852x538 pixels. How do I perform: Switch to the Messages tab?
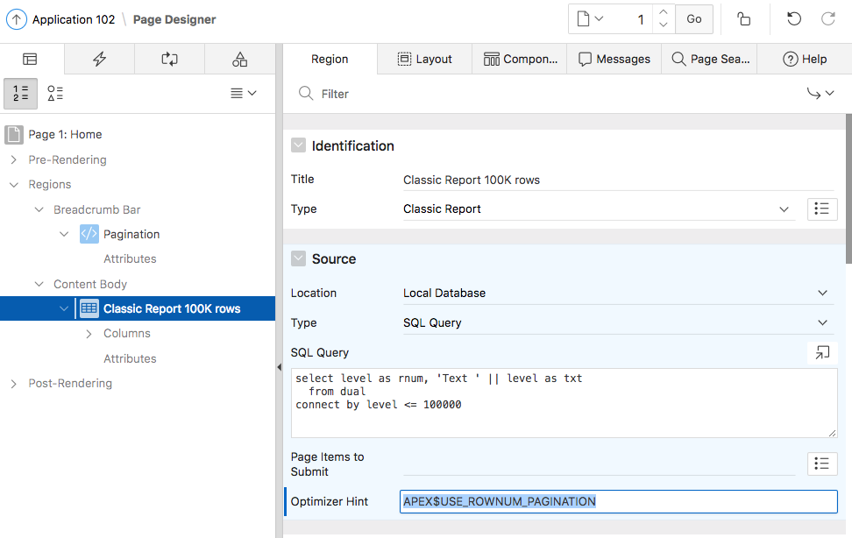coord(614,59)
